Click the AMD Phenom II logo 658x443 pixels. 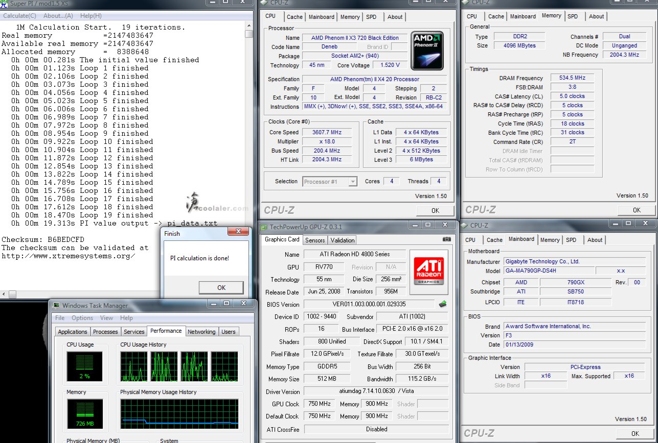(x=428, y=52)
